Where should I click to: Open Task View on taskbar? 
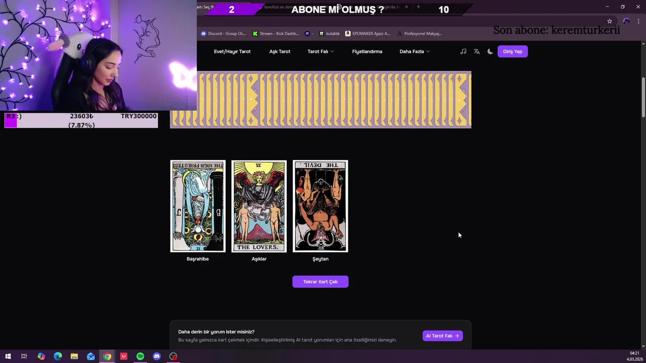24,356
